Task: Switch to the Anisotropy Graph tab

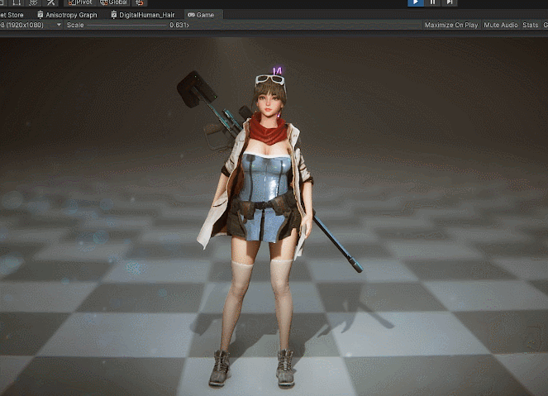Action: tap(67, 15)
